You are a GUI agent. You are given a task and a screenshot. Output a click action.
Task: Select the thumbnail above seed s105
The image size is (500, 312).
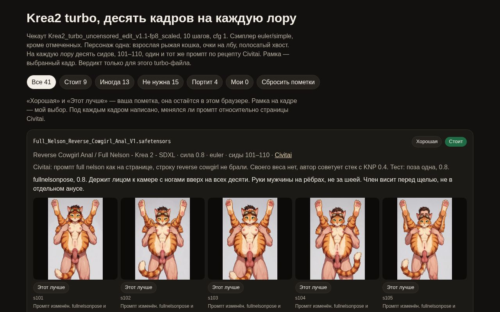(x=425, y=239)
